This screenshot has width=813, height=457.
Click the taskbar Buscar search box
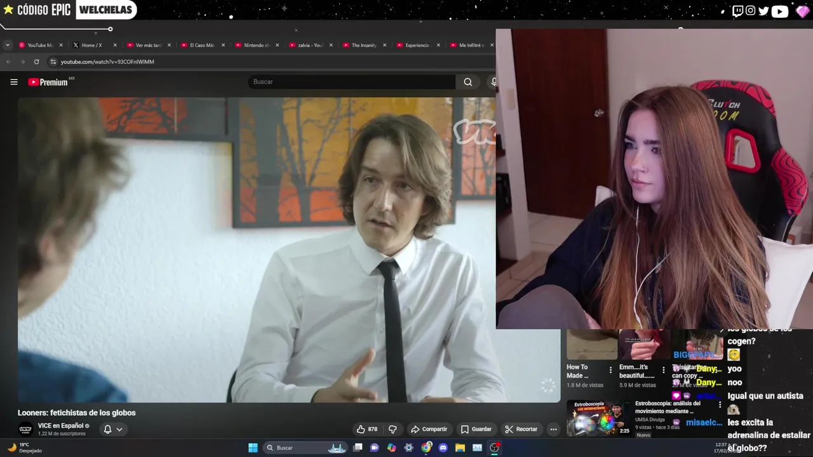point(306,447)
